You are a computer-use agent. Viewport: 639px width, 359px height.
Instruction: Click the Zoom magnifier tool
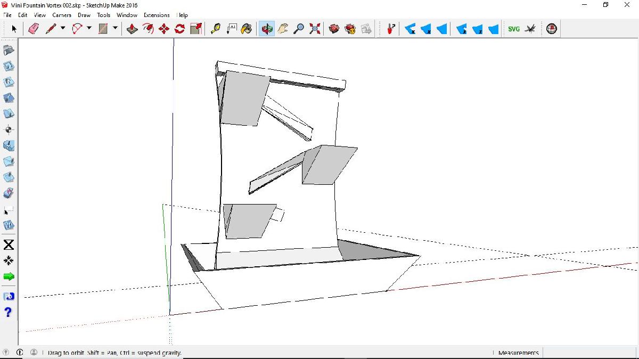pyautogui.click(x=299, y=29)
